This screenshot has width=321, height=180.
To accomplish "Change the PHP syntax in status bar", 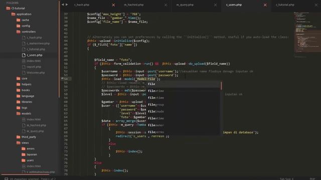I will click(312, 179).
